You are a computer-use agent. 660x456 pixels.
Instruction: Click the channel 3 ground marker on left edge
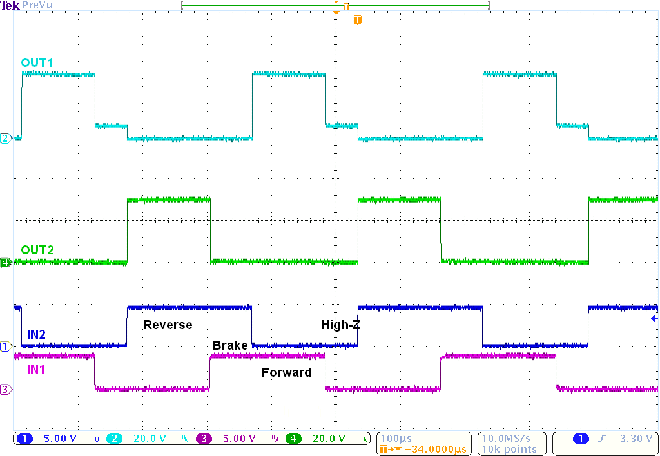(5, 388)
